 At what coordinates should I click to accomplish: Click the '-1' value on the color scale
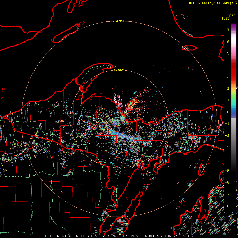(227, 124)
